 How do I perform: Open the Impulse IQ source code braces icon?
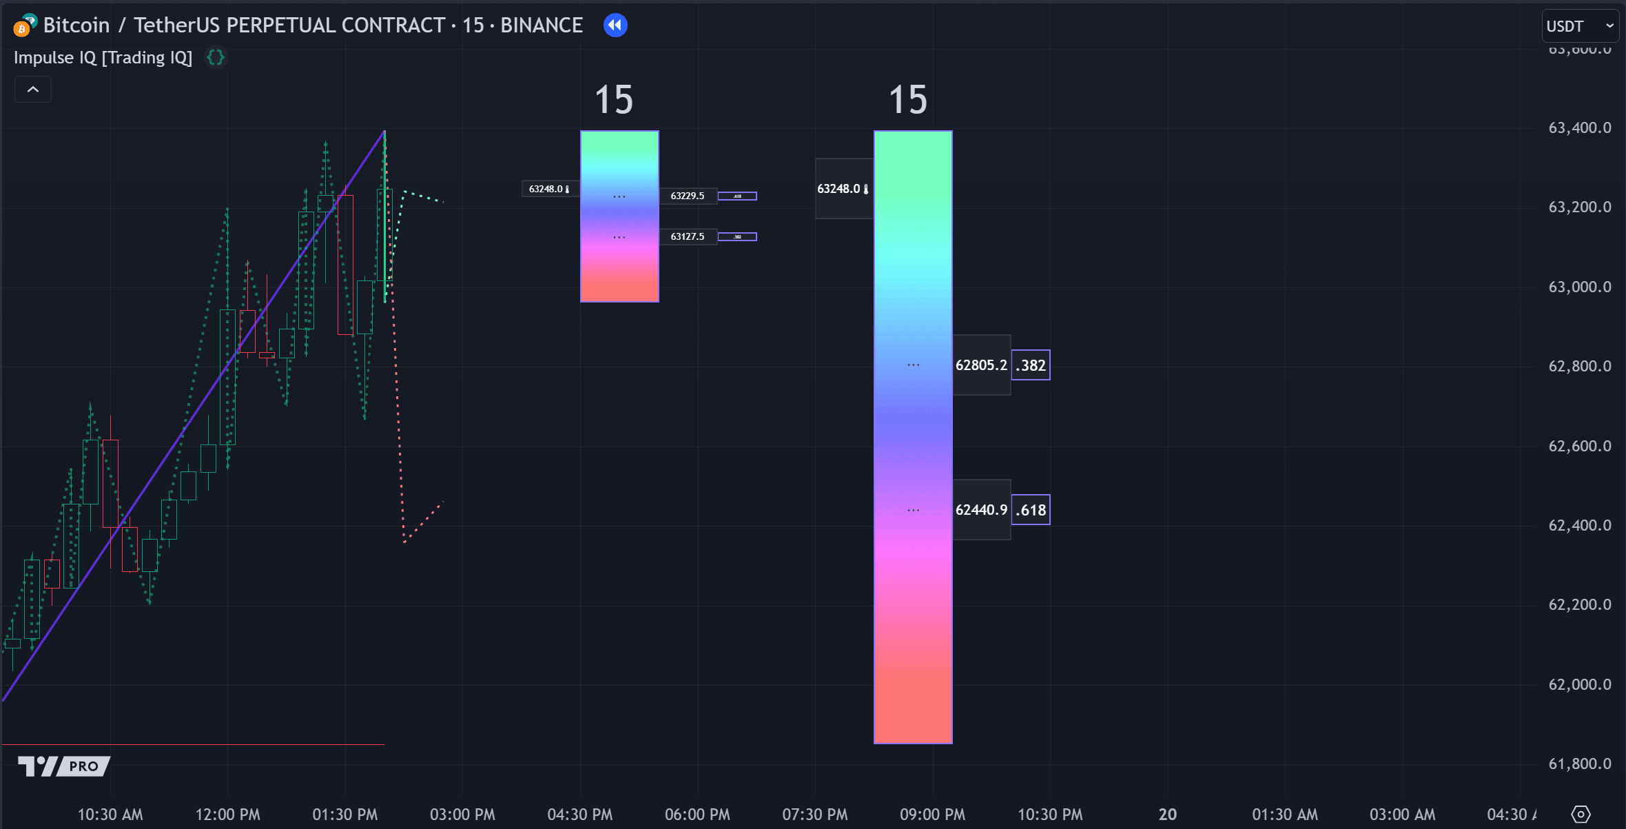click(x=216, y=57)
